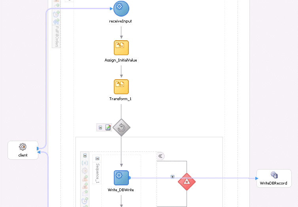Screen dimensions: 298x207
Task: Click the while loop diamond icon
Action: click(x=121, y=128)
